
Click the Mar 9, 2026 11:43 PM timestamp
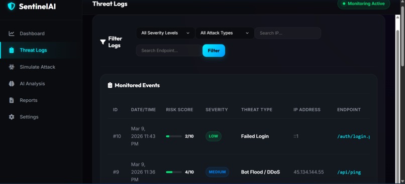pyautogui.click(x=143, y=136)
